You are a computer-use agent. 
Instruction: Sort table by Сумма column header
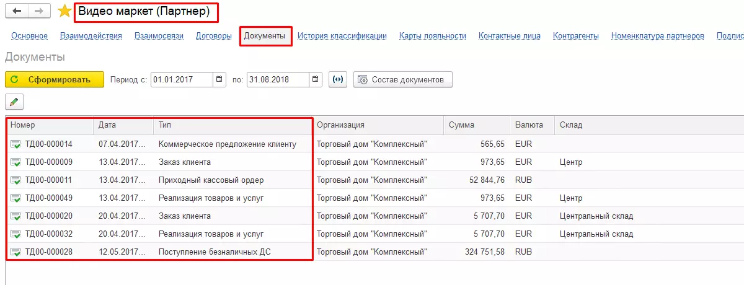pyautogui.click(x=462, y=125)
